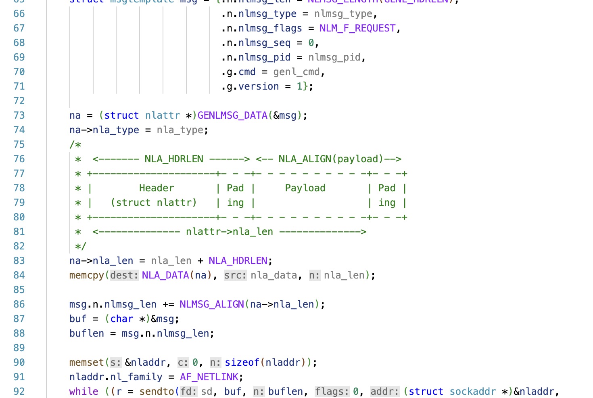Click the NLA_DATA macro

tap(165, 275)
